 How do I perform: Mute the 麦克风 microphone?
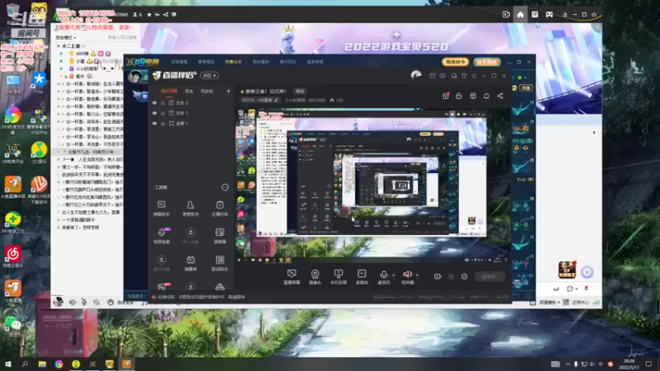(x=384, y=277)
